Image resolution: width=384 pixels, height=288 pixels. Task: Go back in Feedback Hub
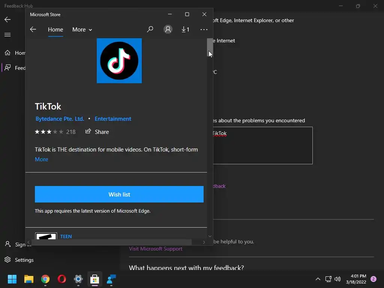[x=7, y=19]
